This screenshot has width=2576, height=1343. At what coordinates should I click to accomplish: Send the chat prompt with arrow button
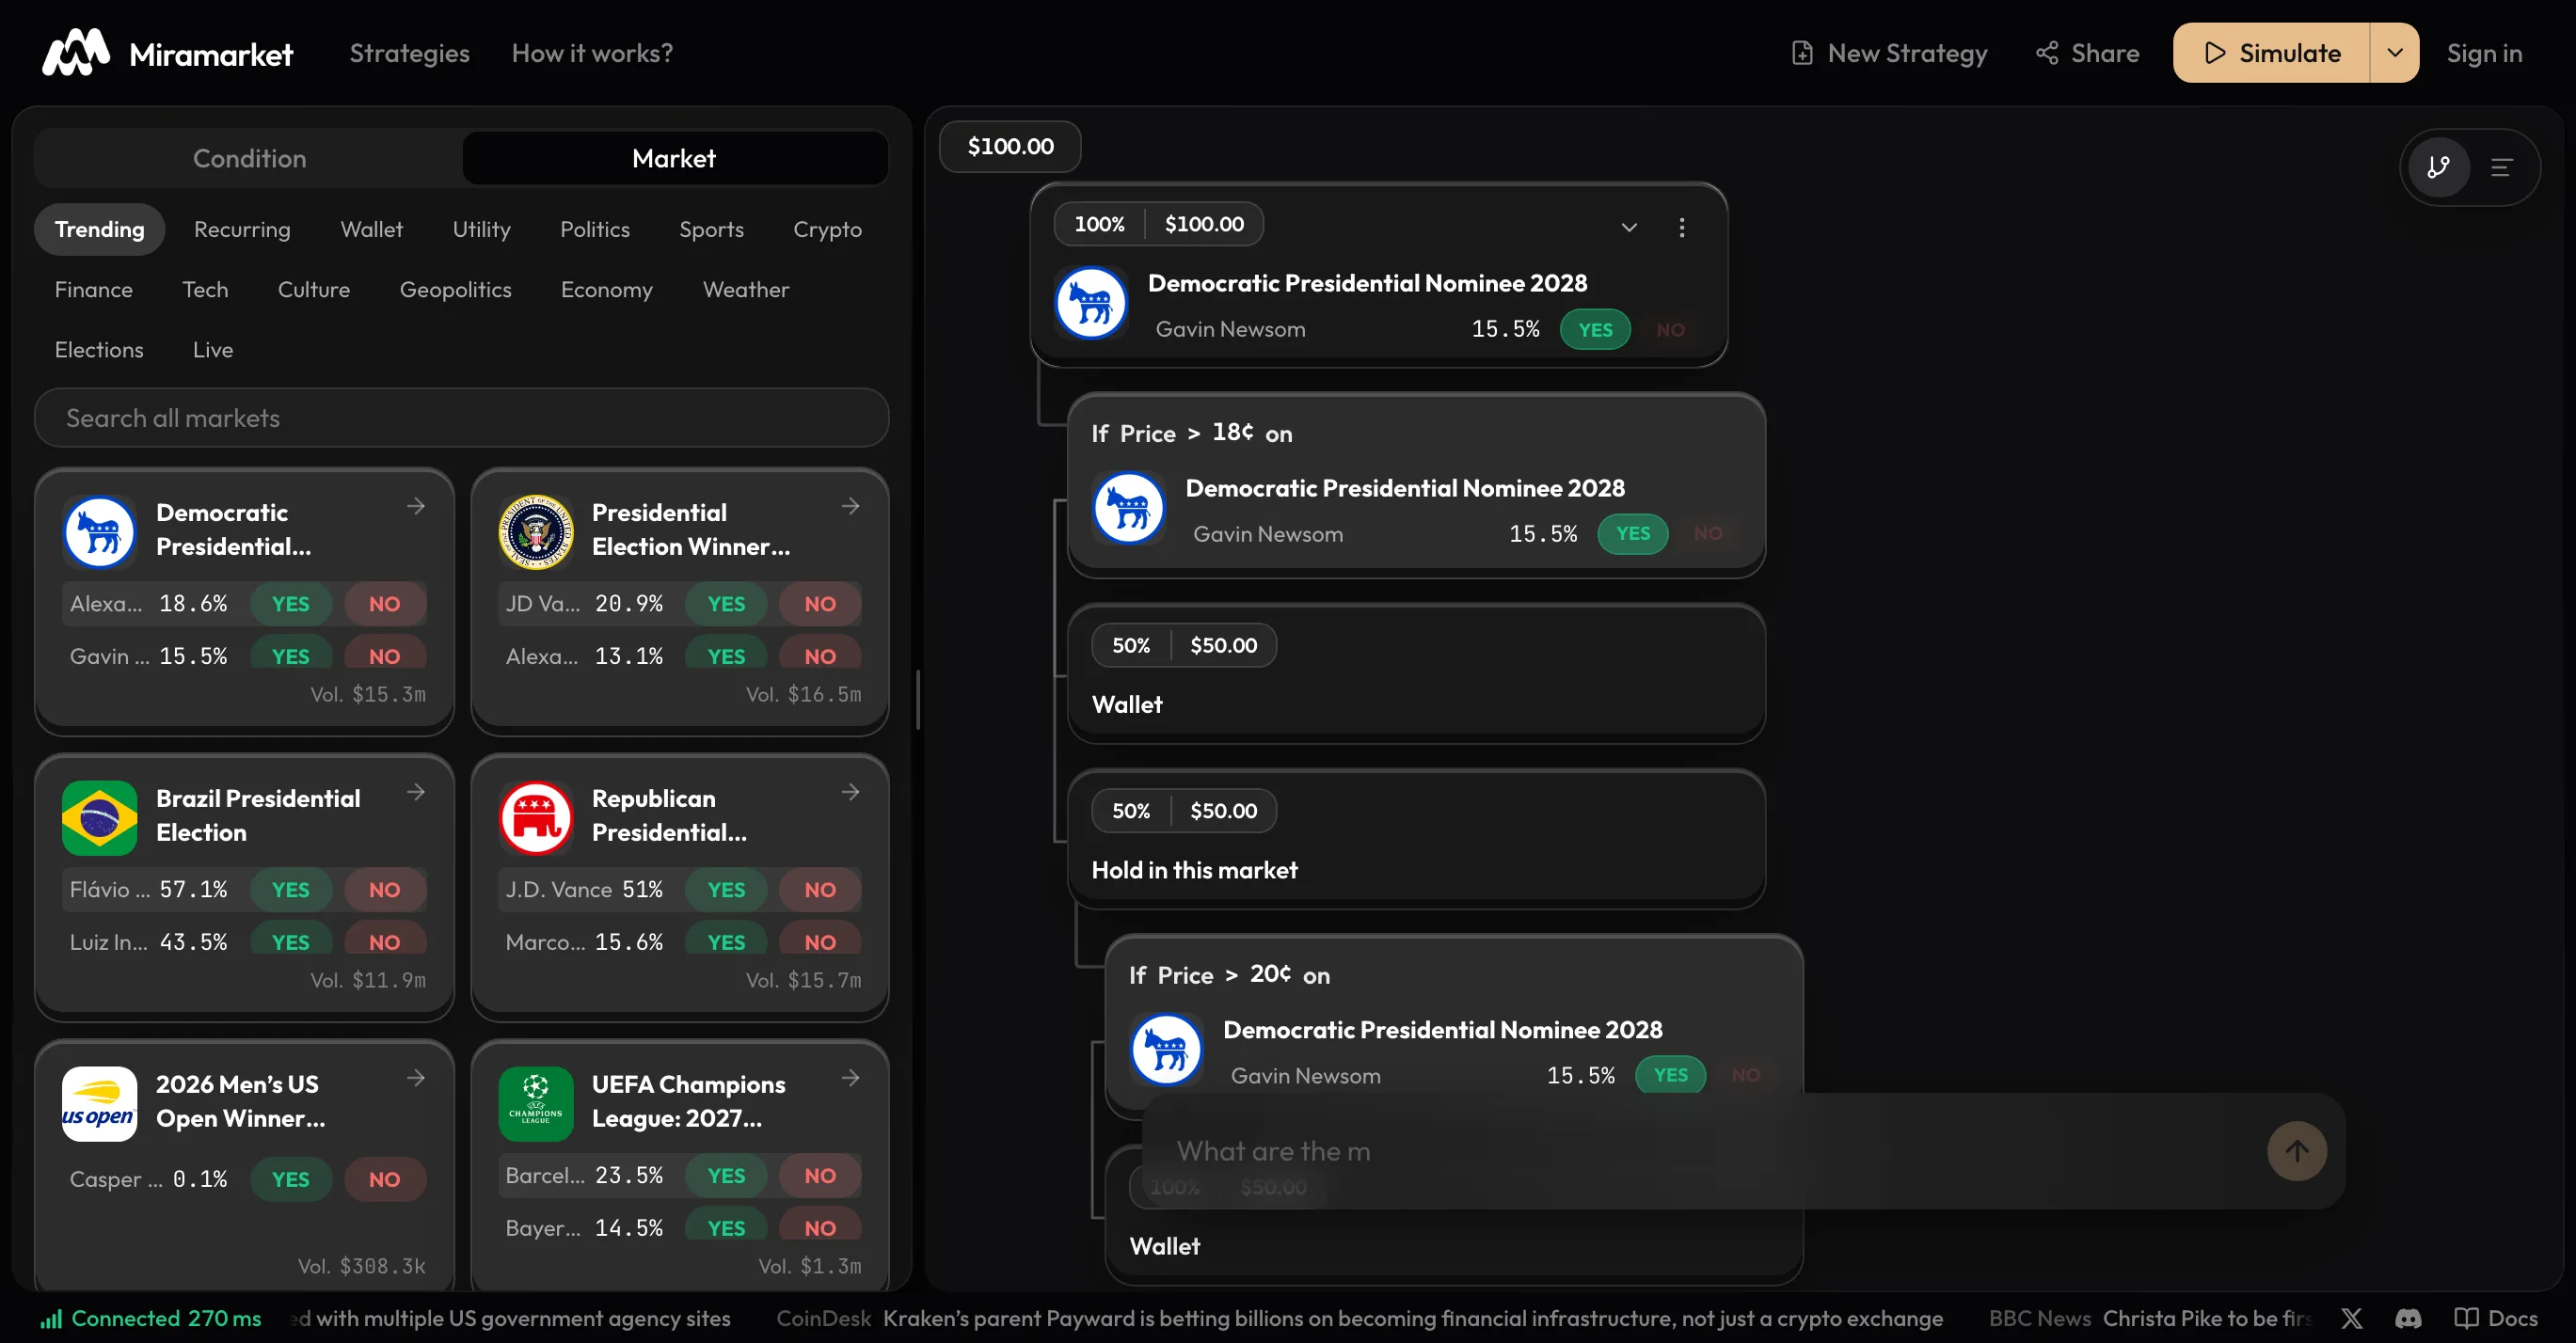pyautogui.click(x=2296, y=1151)
